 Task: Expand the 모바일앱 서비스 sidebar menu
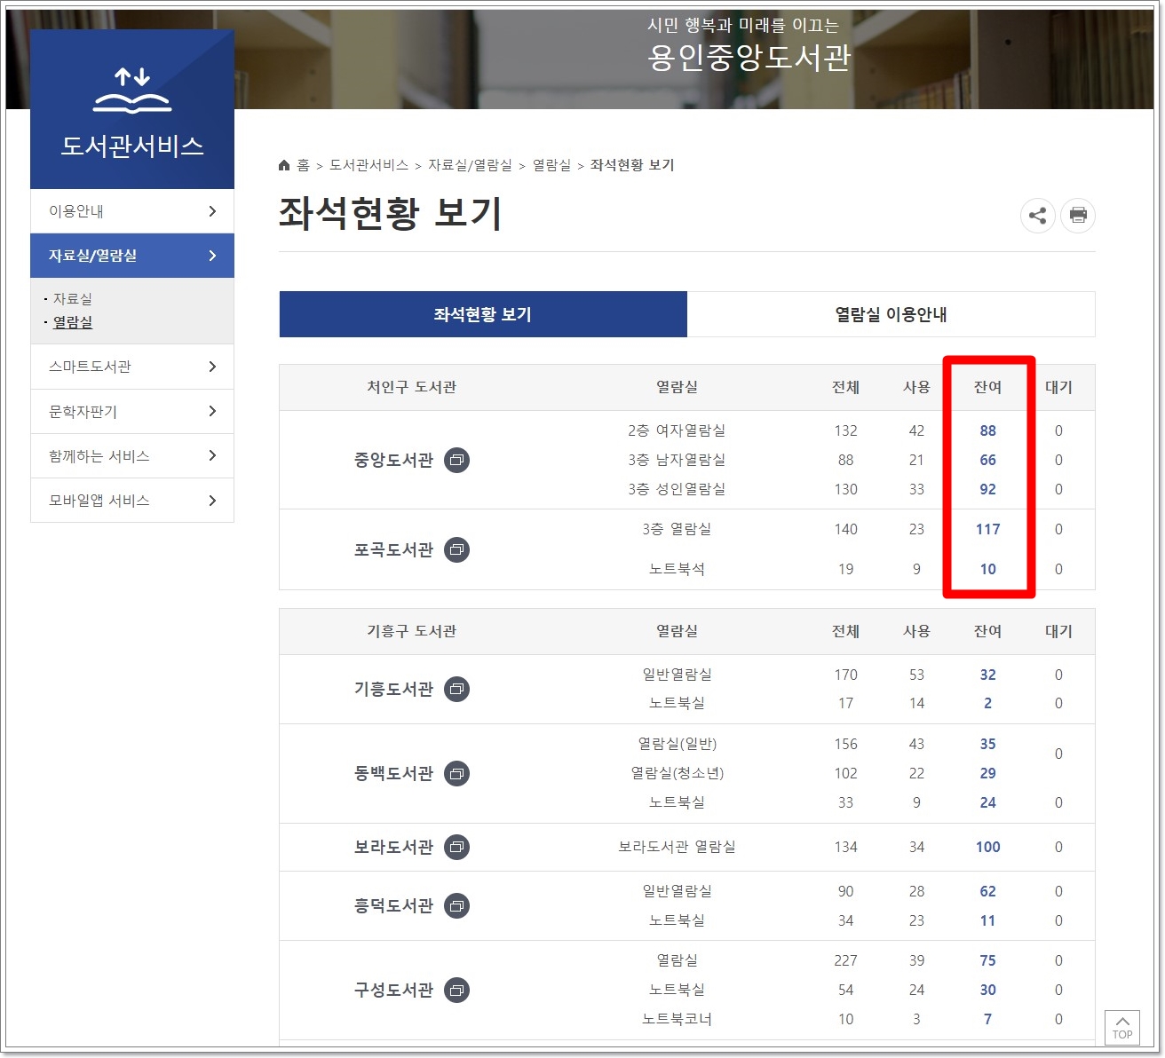(132, 500)
